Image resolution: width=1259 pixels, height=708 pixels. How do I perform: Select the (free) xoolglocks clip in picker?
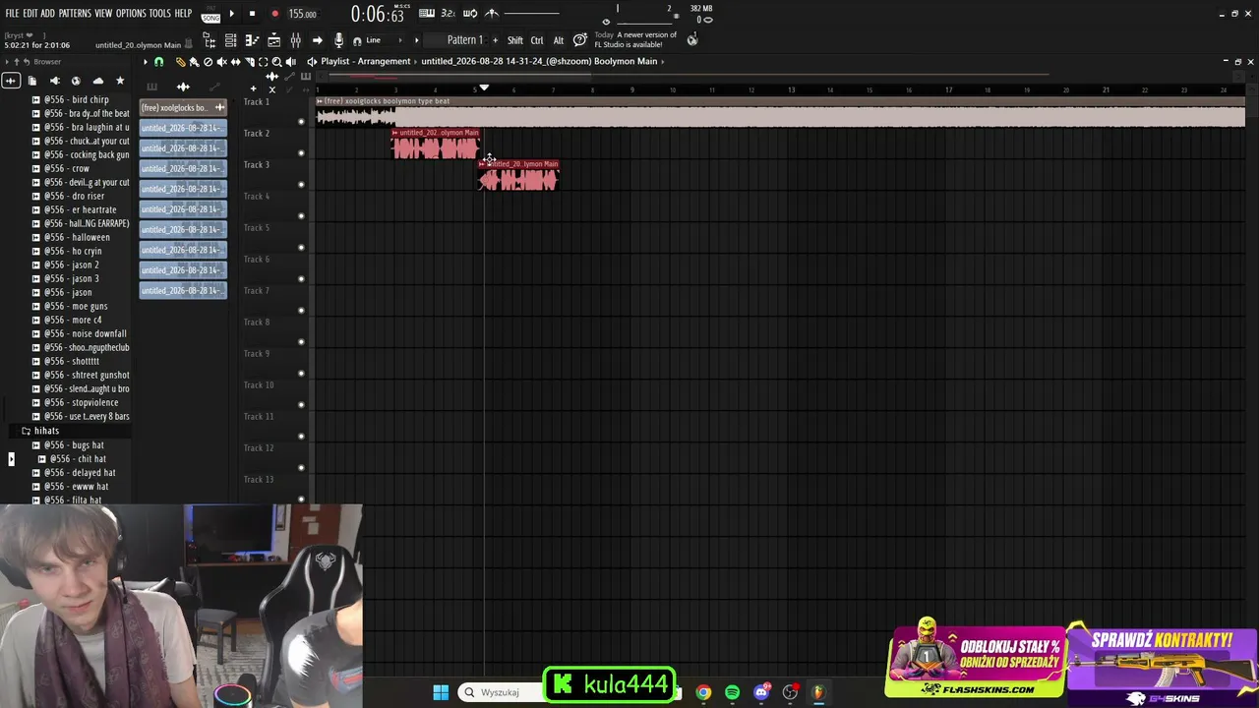183,107
